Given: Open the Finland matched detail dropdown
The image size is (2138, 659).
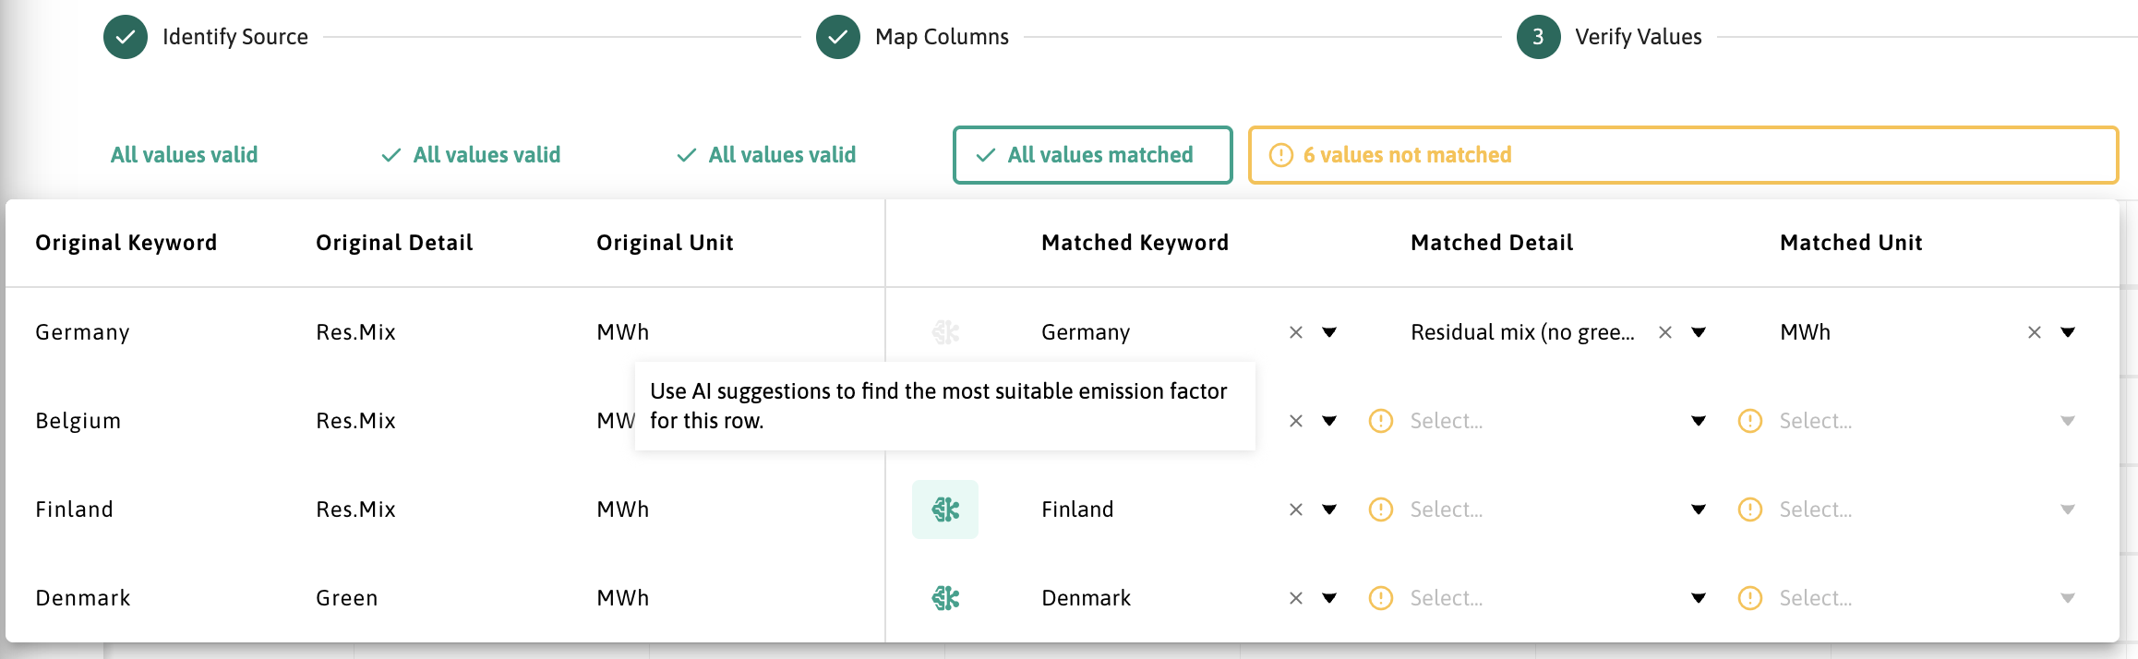Looking at the screenshot, I should coord(1699,509).
